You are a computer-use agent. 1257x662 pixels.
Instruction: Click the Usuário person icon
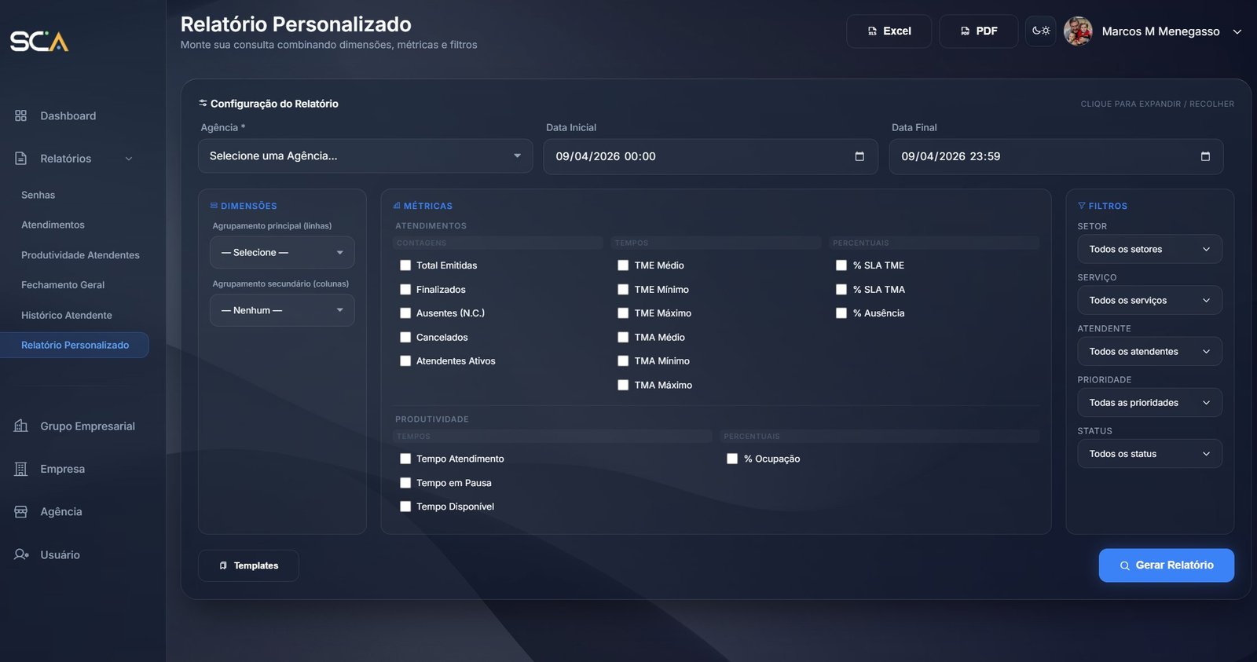(21, 554)
